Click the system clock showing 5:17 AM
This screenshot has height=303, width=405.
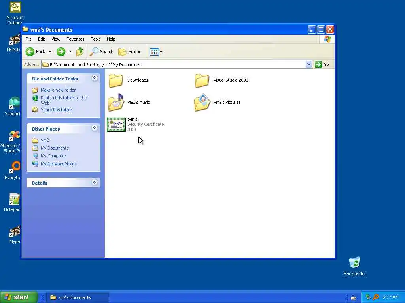click(x=390, y=297)
